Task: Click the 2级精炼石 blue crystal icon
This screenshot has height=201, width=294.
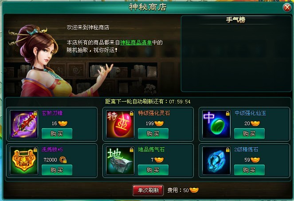Action: pos(216,161)
